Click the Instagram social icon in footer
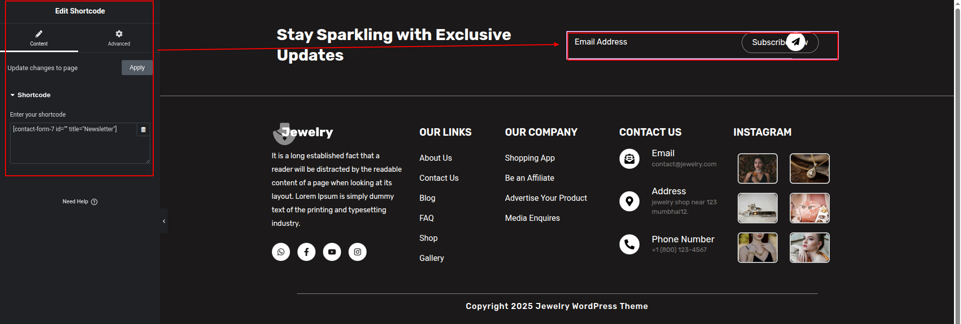This screenshot has height=324, width=961. click(358, 252)
